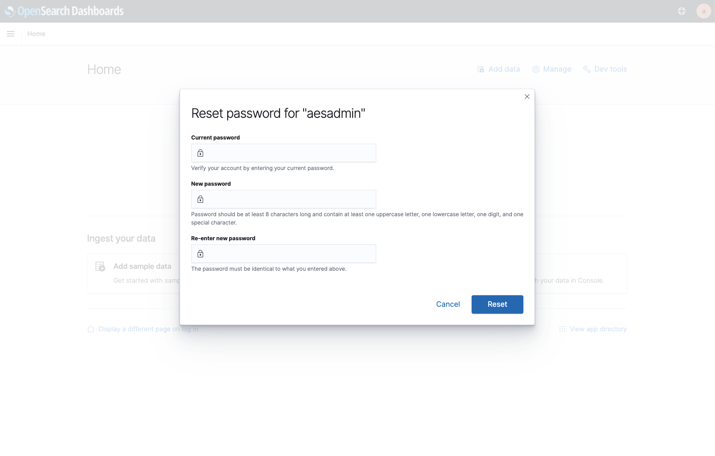Click the help globe icon in header

click(x=682, y=11)
